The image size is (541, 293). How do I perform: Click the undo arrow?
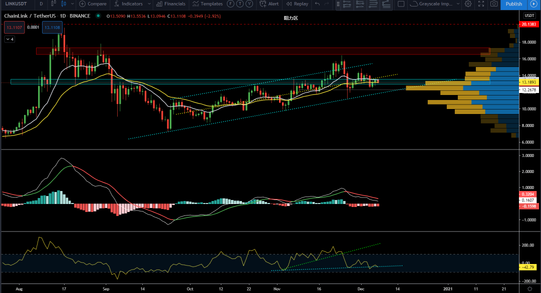pos(318,4)
